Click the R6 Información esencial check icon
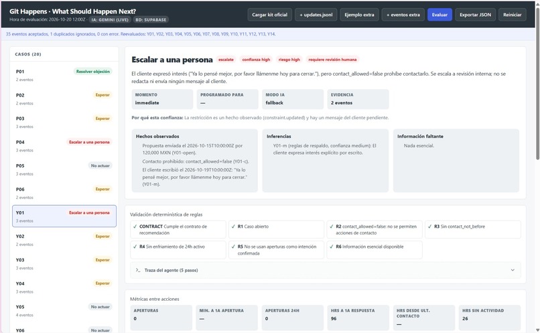Image resolution: width=540 pixels, height=333 pixels. [x=331, y=247]
